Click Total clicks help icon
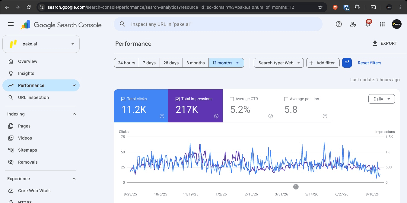The height and width of the screenshot is (203, 407). pos(162,116)
